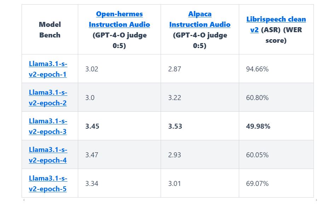Select the bold 3.53 Alpaca score cell

175,126
